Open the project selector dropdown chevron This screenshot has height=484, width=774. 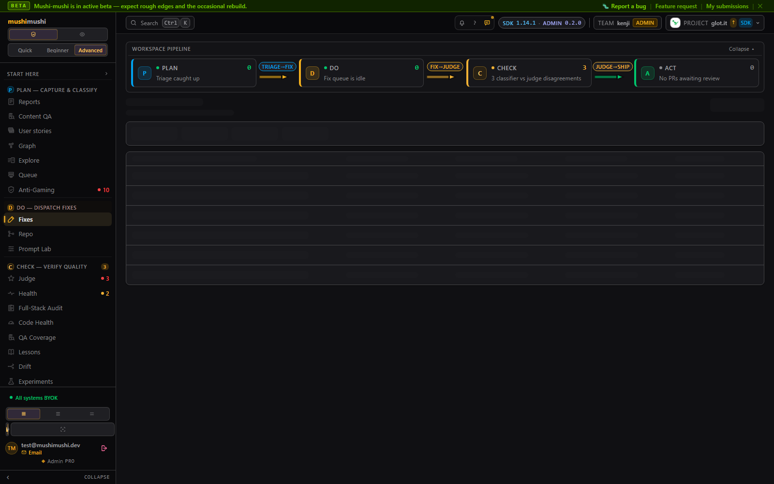(x=758, y=23)
